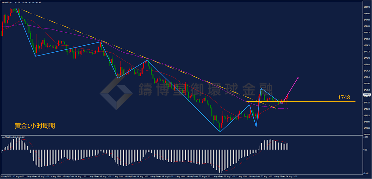Select the yellow dotted descending trendline
Image resolution: width=372 pixels, height=179 pixels.
point(147,58)
